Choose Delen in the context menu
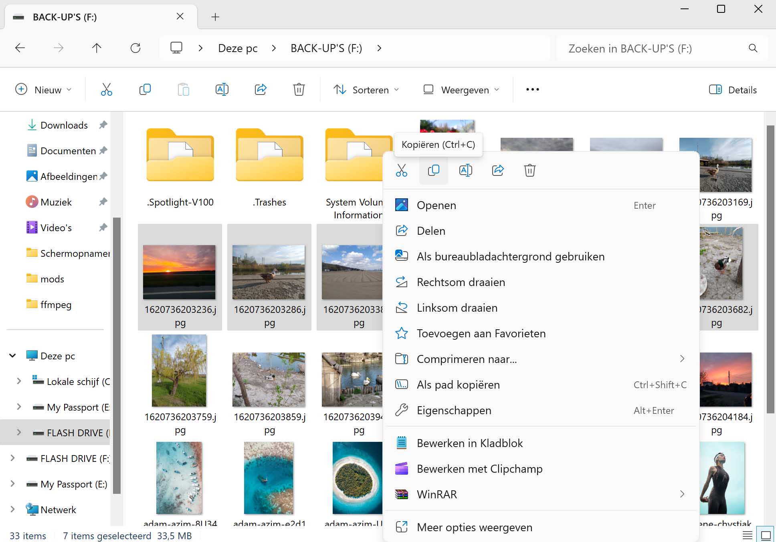Image resolution: width=776 pixels, height=542 pixels. pos(541,231)
